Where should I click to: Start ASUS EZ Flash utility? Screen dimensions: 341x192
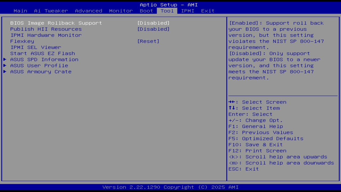point(43,53)
